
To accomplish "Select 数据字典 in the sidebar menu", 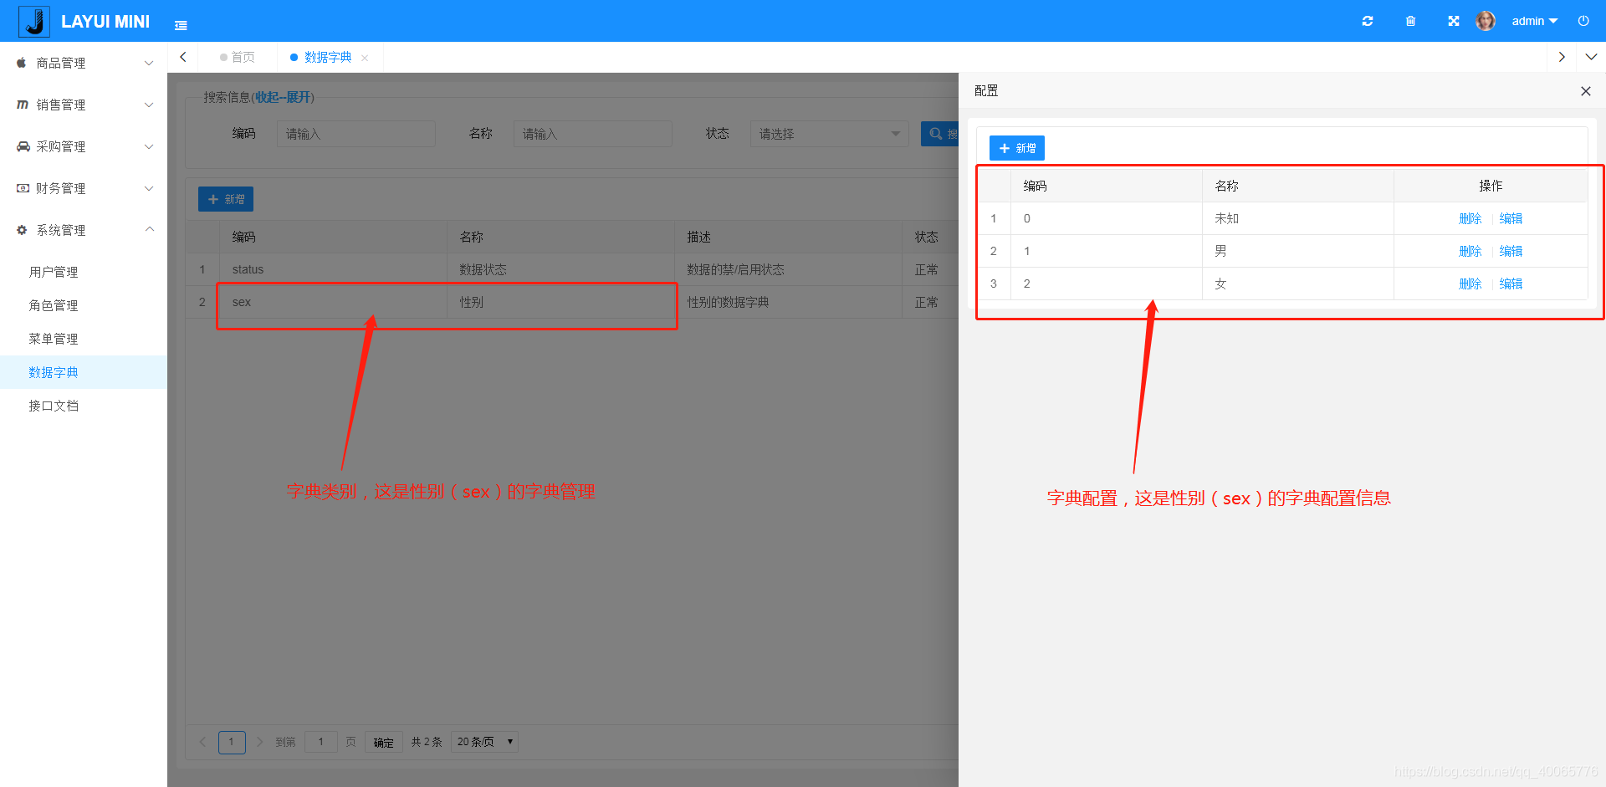I will (54, 371).
